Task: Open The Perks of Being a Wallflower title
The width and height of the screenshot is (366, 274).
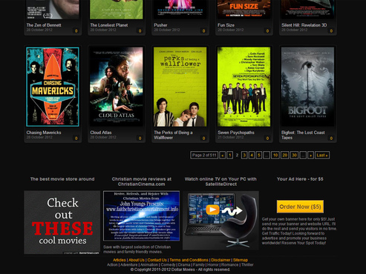Action: pyautogui.click(x=173, y=135)
